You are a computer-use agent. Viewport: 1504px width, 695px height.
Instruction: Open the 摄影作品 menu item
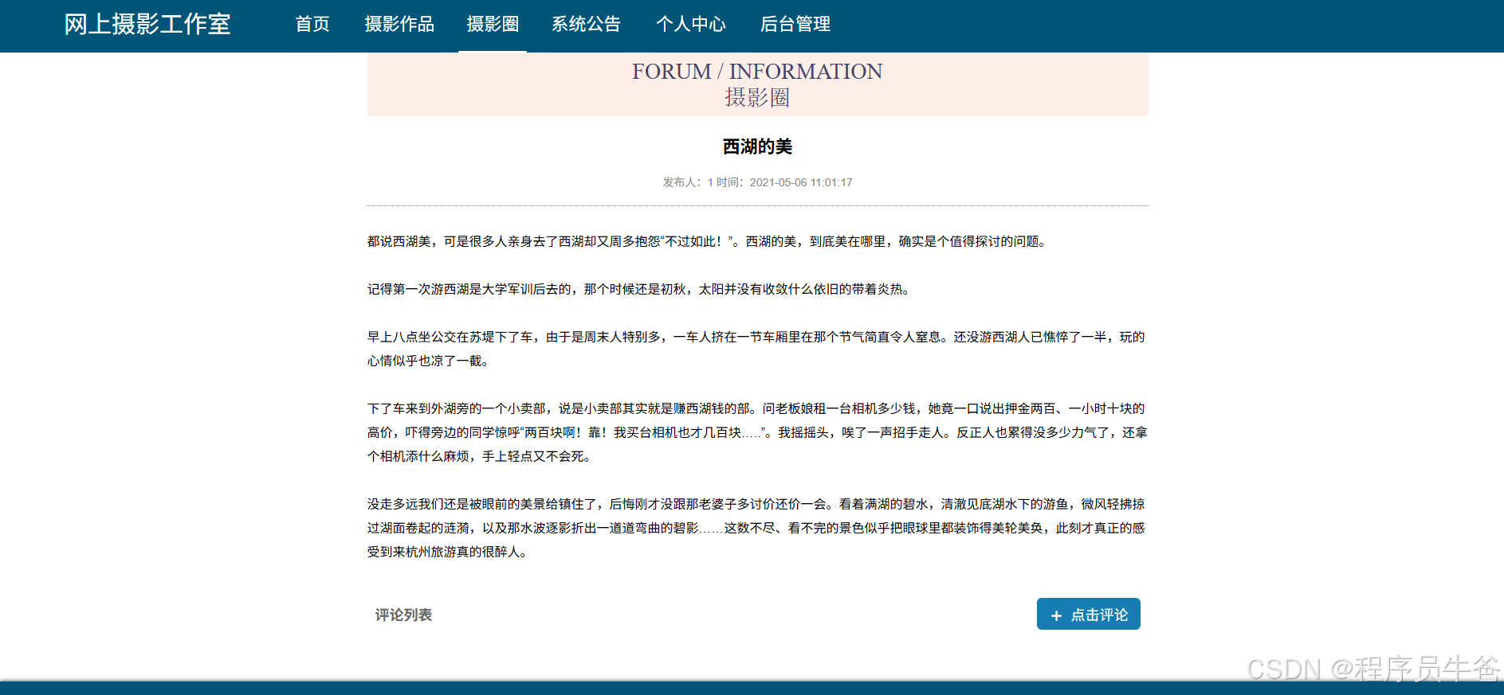[x=399, y=24]
